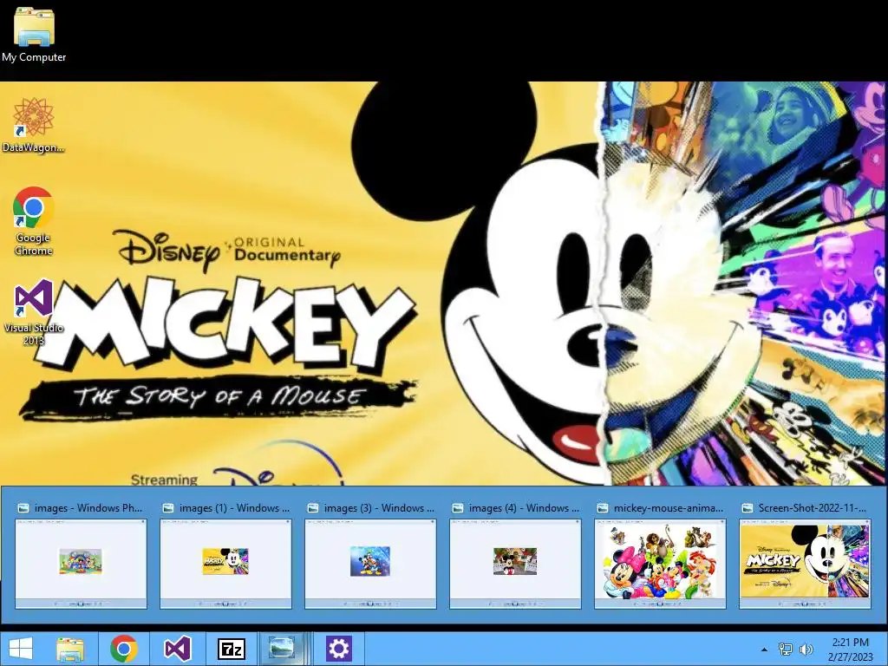Open the DataWagon desktop shortcut
Screen dimensions: 888x666
[x=34, y=125]
